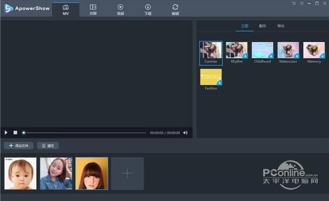Open the convert tab with circular arrows icon
Viewport: 329px width, 201px height.
point(175,10)
